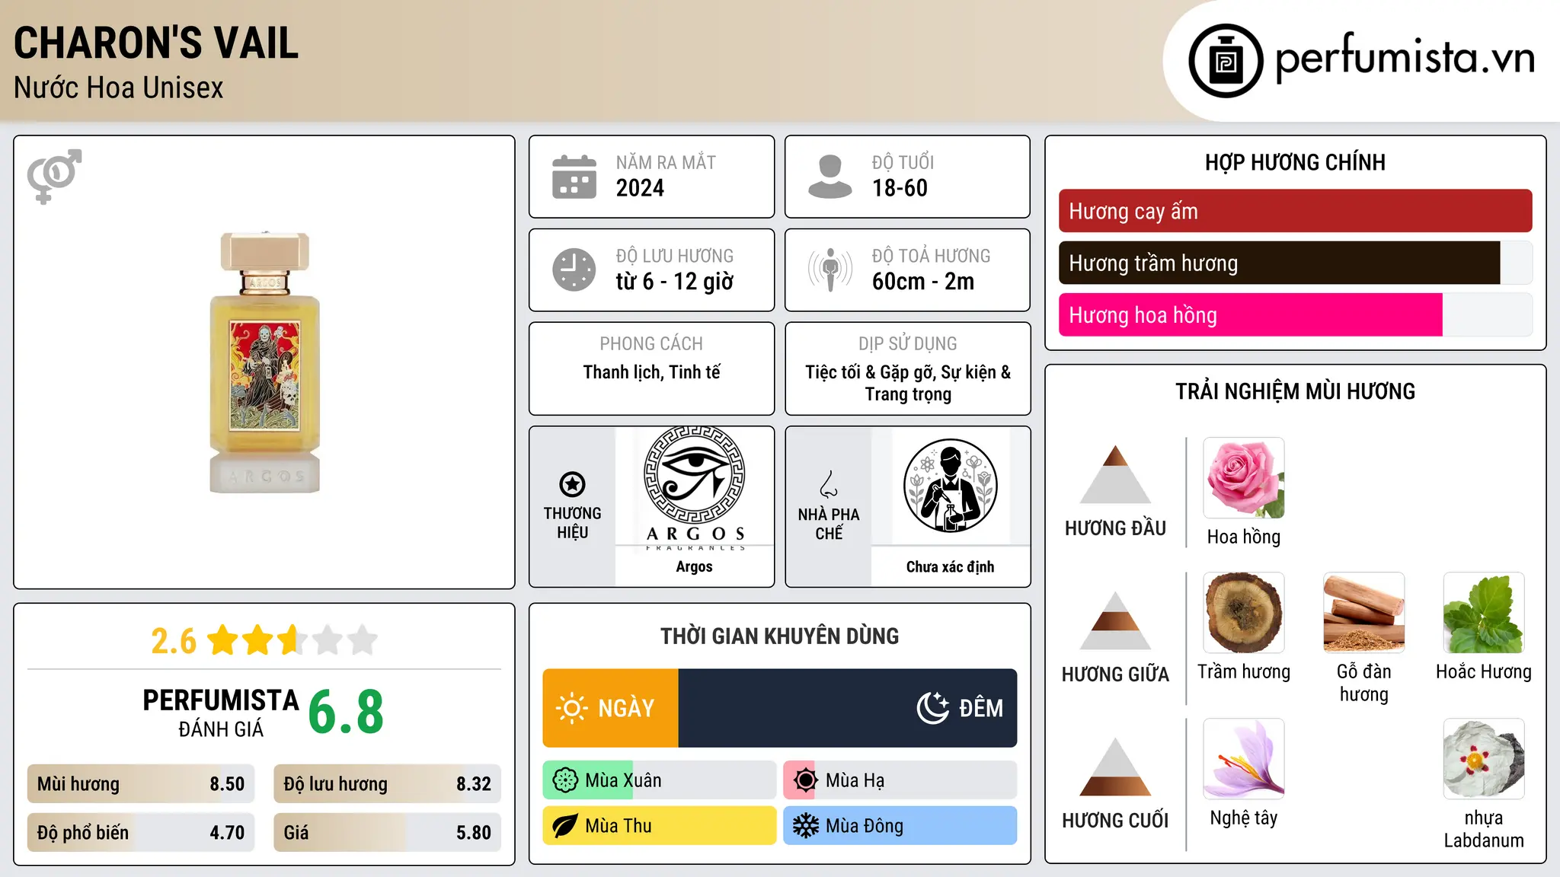Click the summer sun season icon
The image size is (1560, 877).
tap(805, 780)
